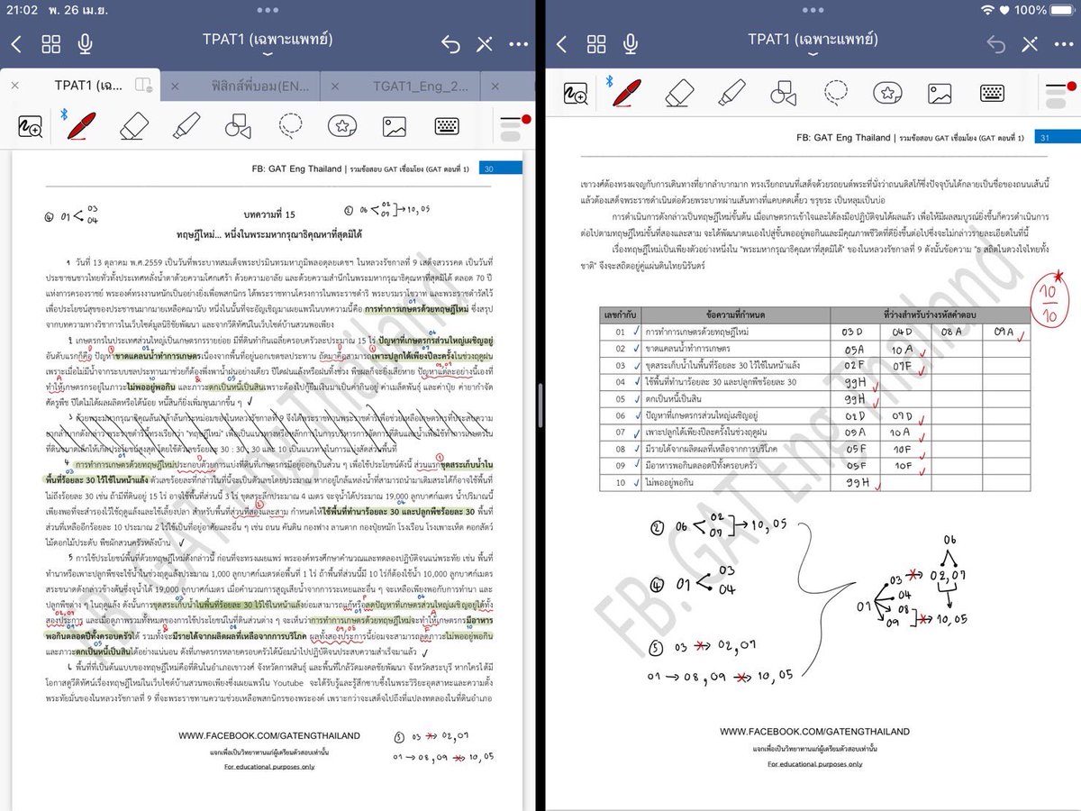Select the Eraser tool in right window
This screenshot has height=811, width=1081.
[678, 92]
